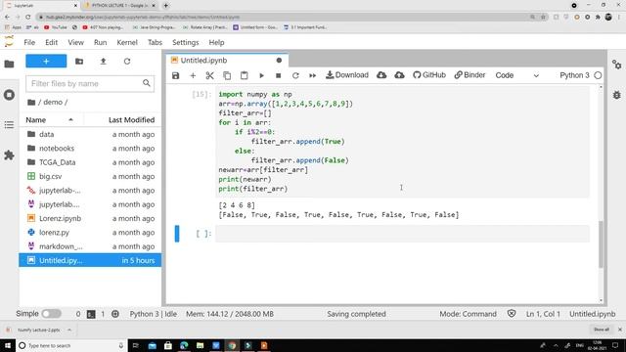Viewport: 626px width, 352px height.
Task: Select the lorenz.py file
Action: tap(90, 233)
